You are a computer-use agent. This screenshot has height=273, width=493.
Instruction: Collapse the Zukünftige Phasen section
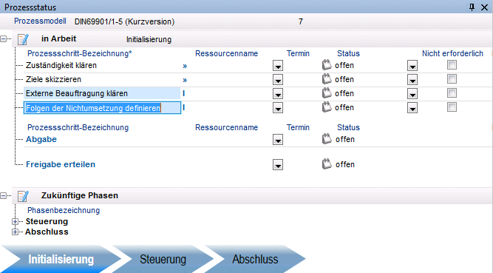pos(3,196)
